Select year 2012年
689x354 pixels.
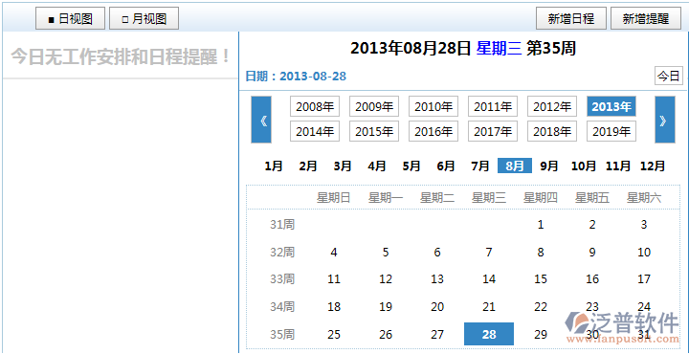(x=552, y=106)
